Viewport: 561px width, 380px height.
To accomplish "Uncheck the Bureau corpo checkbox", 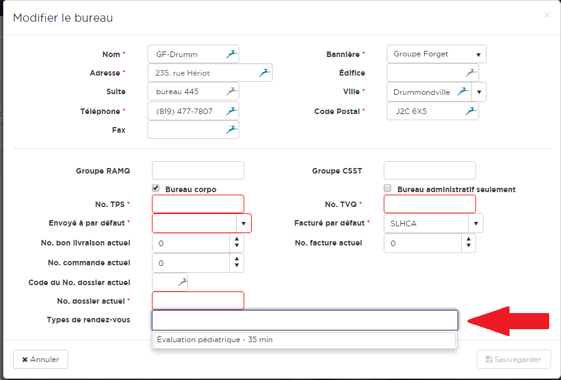I will click(156, 188).
